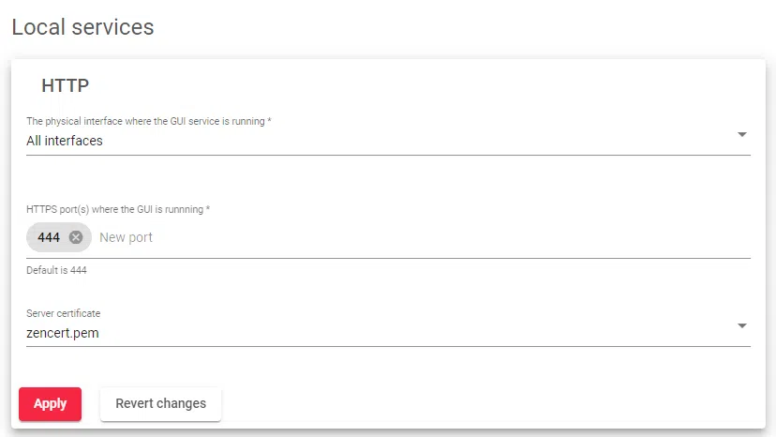Click the underline beneath zencert.pem
776x437 pixels.
click(x=388, y=346)
